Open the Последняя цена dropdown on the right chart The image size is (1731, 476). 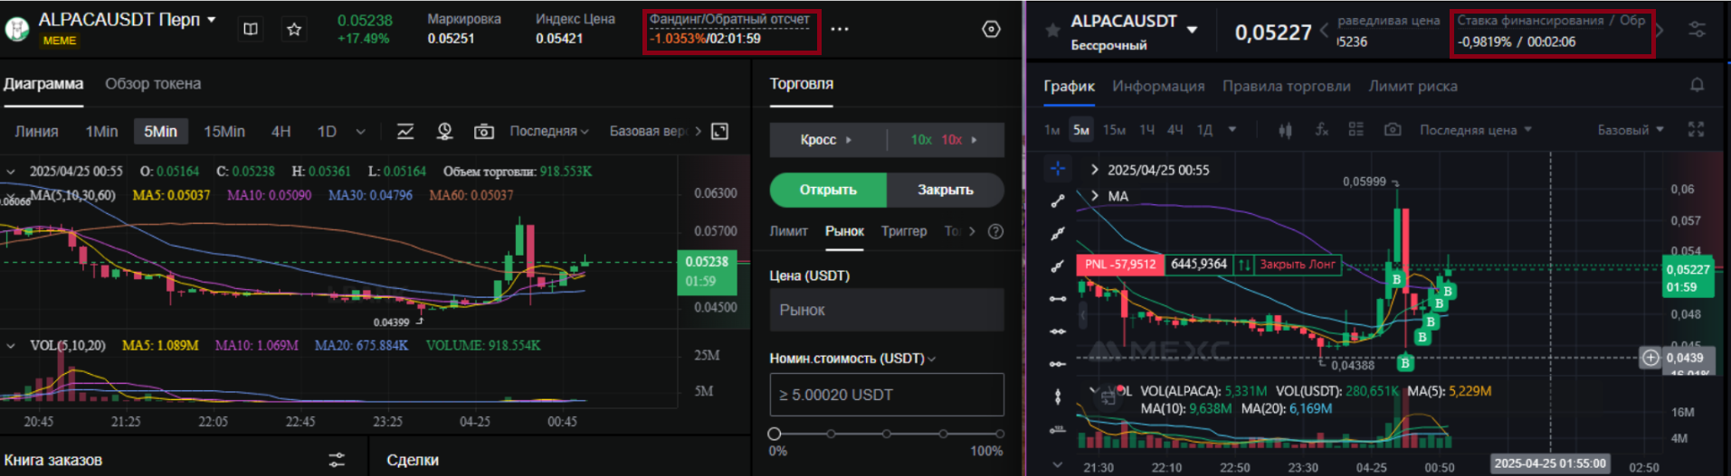click(x=1475, y=130)
